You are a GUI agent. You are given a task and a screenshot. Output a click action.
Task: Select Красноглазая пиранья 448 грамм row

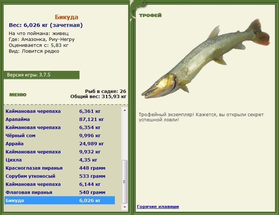(60, 168)
